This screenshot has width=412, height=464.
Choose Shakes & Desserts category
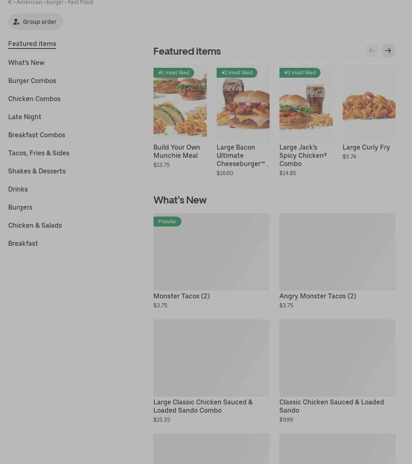(x=37, y=171)
